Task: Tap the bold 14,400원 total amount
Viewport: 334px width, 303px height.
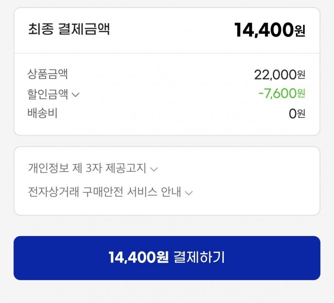Action: [270, 30]
